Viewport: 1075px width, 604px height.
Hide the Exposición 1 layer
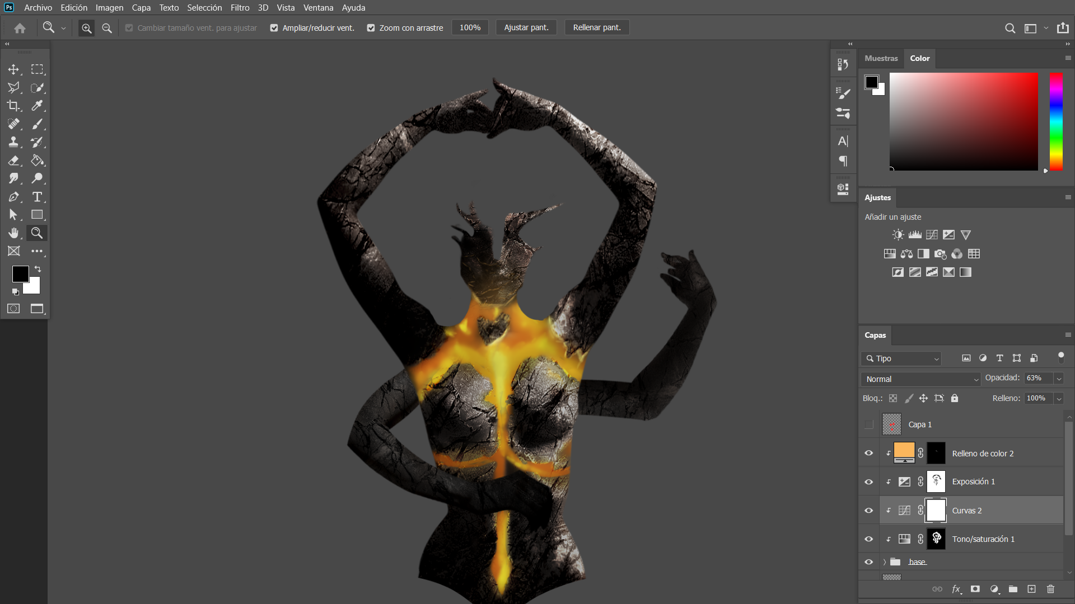(x=869, y=482)
